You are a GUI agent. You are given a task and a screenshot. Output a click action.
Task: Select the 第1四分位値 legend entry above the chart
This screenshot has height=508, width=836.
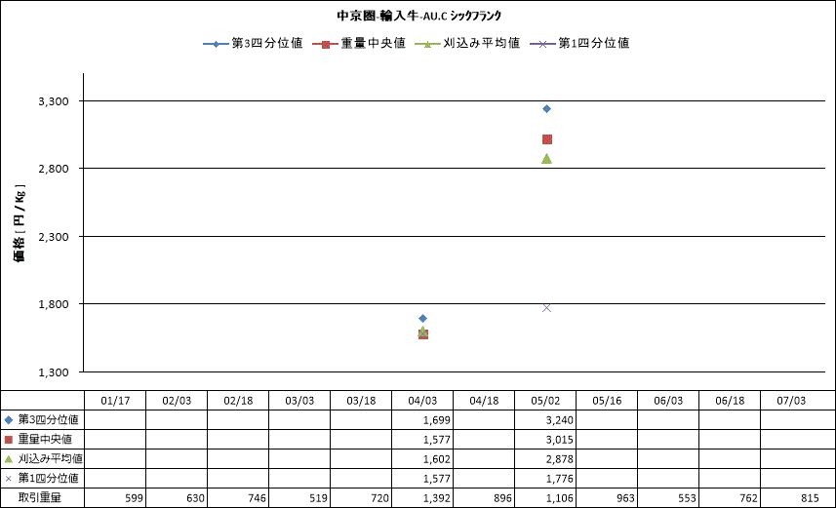coord(579,43)
